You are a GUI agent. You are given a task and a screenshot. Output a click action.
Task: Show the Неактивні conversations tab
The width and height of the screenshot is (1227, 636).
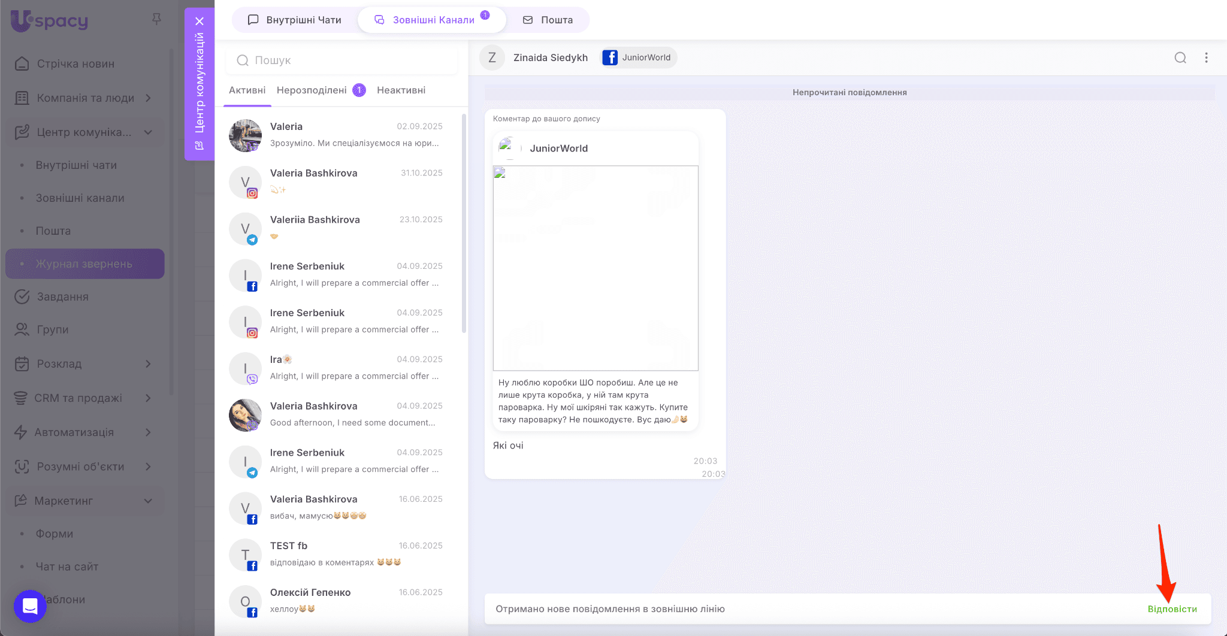tap(401, 90)
